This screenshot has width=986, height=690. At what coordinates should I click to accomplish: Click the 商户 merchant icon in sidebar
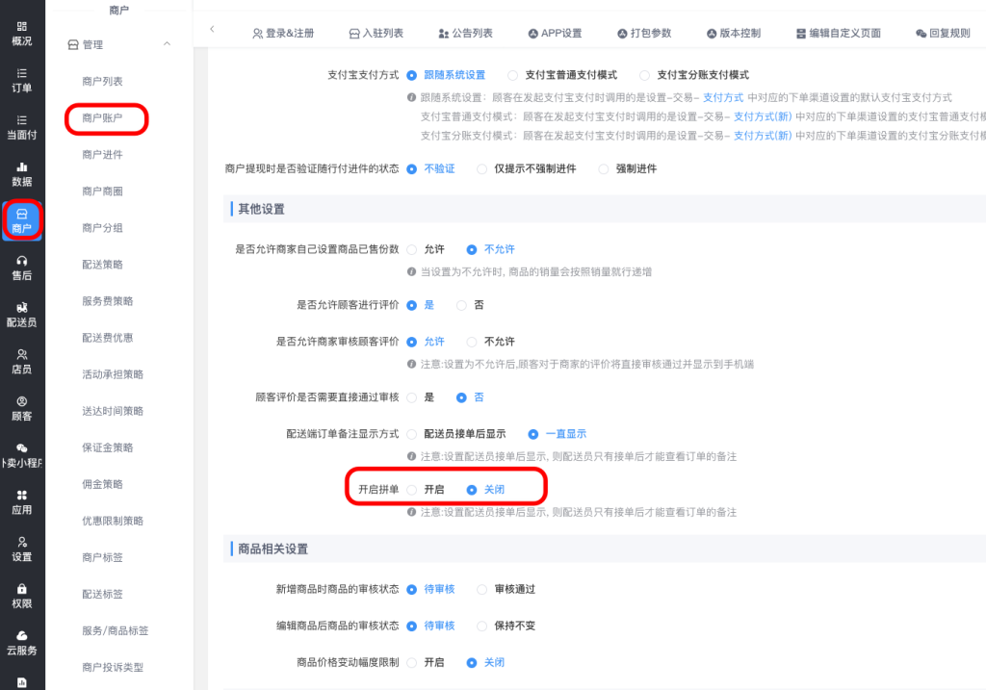tap(21, 215)
